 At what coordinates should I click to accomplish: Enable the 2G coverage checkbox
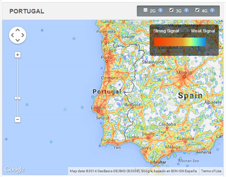(x=145, y=10)
